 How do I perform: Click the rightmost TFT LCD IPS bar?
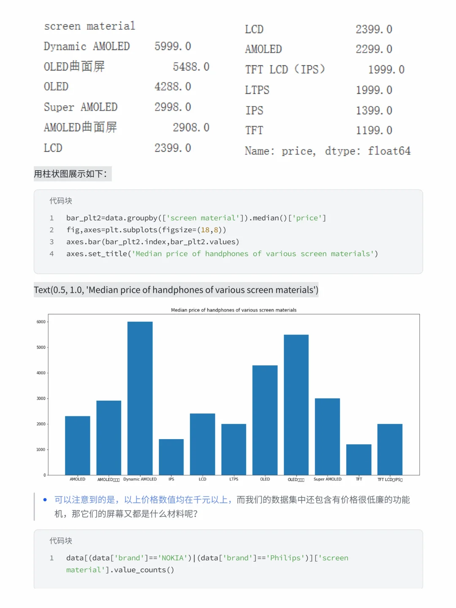click(390, 449)
